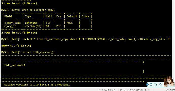Click the input method logo icon
The image size is (175, 91).
click(x=147, y=84)
